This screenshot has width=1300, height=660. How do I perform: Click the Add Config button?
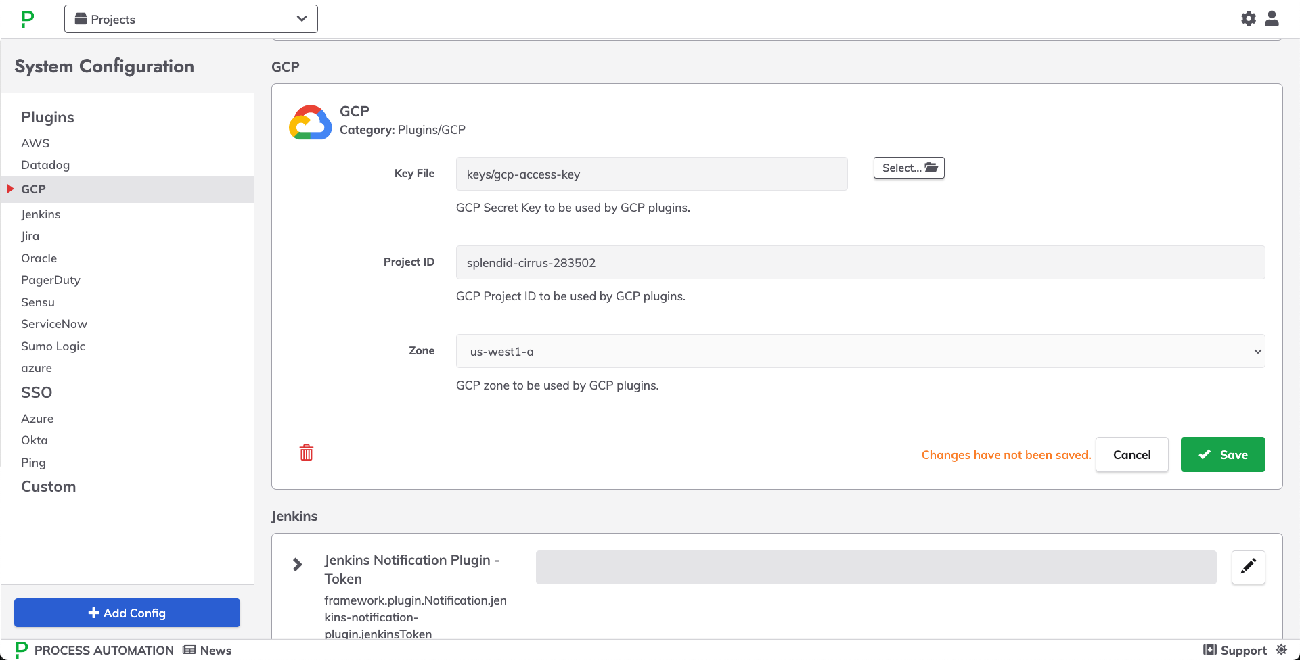tap(127, 613)
